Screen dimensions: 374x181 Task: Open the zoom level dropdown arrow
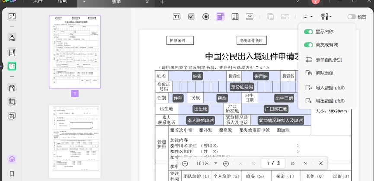(x=216, y=163)
